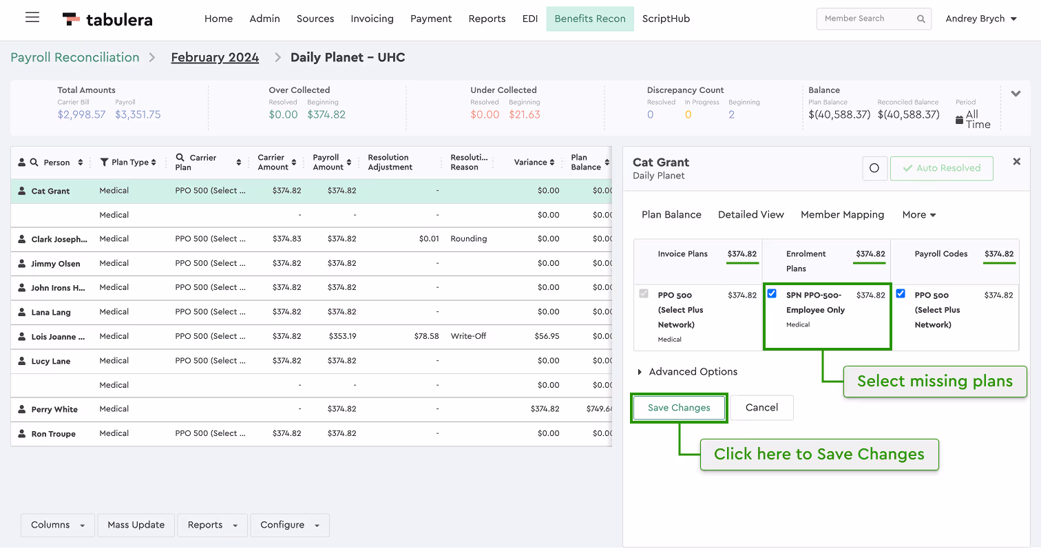Image resolution: width=1041 pixels, height=551 pixels.
Task: Sort by Person column arrows
Action: 81,163
